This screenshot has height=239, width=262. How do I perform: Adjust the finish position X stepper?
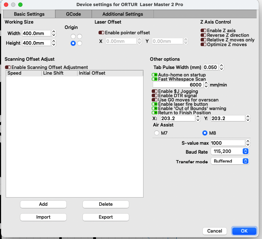click(198, 118)
